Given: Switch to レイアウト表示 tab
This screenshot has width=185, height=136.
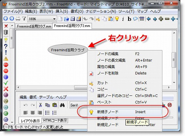Looking at the screenshot, I should tap(30, 121).
